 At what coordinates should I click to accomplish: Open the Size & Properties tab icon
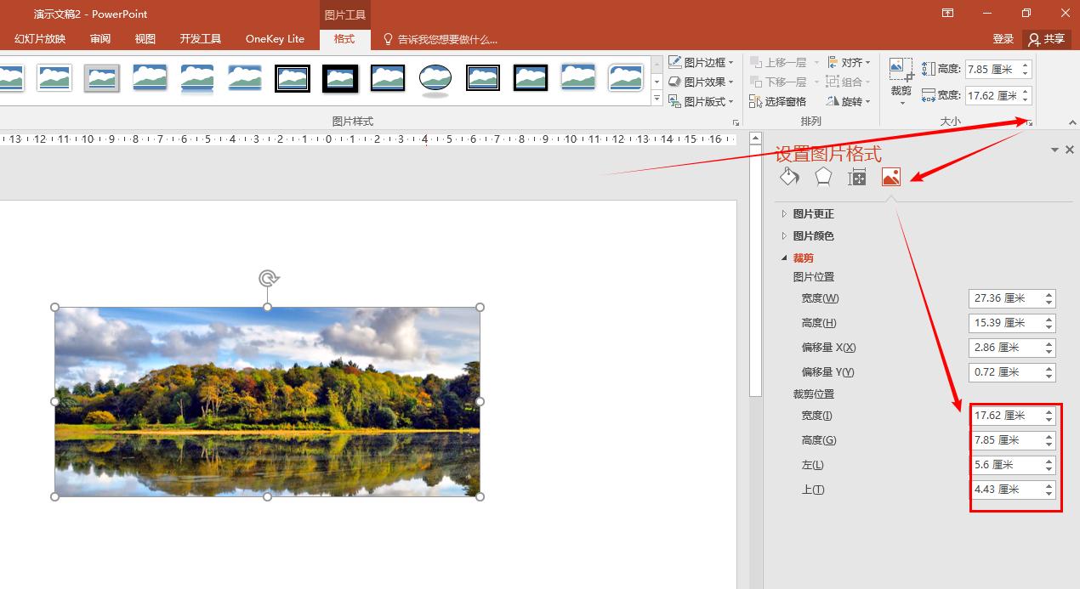coord(857,177)
